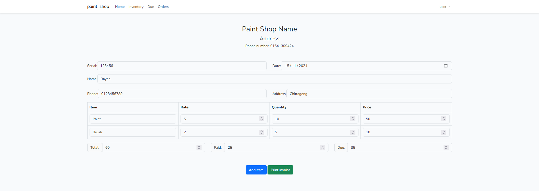Click the Home nav link

(x=120, y=7)
